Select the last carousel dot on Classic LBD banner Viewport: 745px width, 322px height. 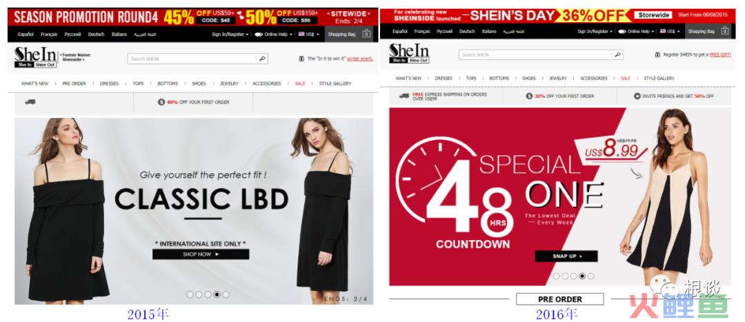pyautogui.click(x=226, y=294)
